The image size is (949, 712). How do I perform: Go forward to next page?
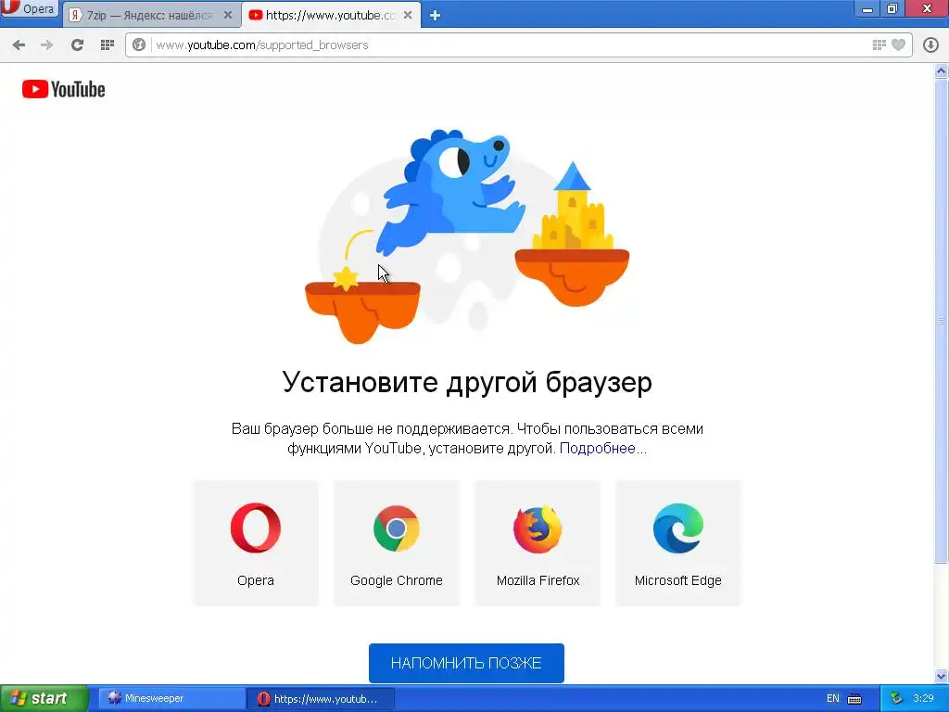click(x=46, y=44)
